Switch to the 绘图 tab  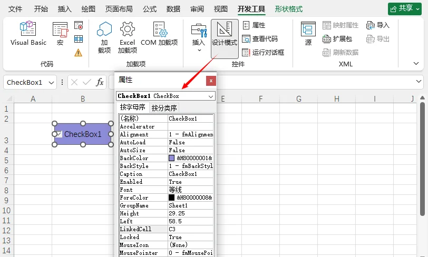click(89, 9)
